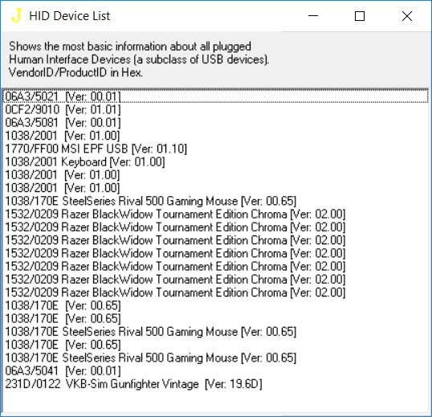Select the 06A3/5081 device entry
The image size is (432, 417).
(x=216, y=123)
